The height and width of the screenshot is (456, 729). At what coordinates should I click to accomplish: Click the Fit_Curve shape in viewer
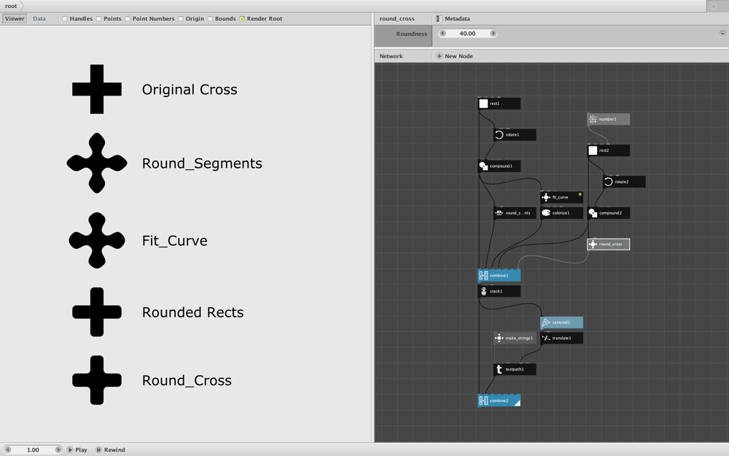coord(97,241)
